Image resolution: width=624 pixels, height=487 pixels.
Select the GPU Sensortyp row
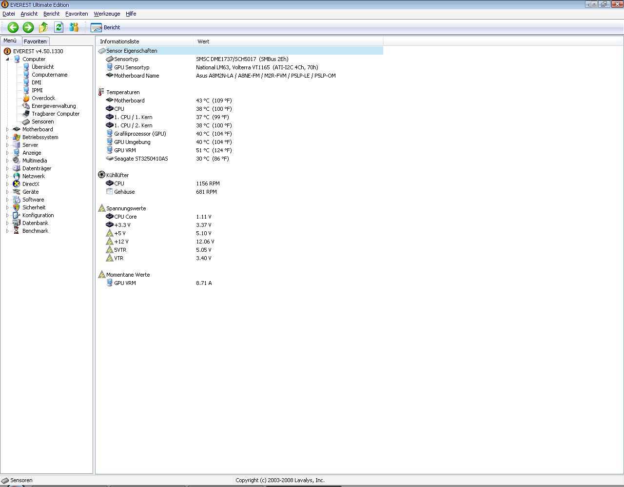pos(240,67)
